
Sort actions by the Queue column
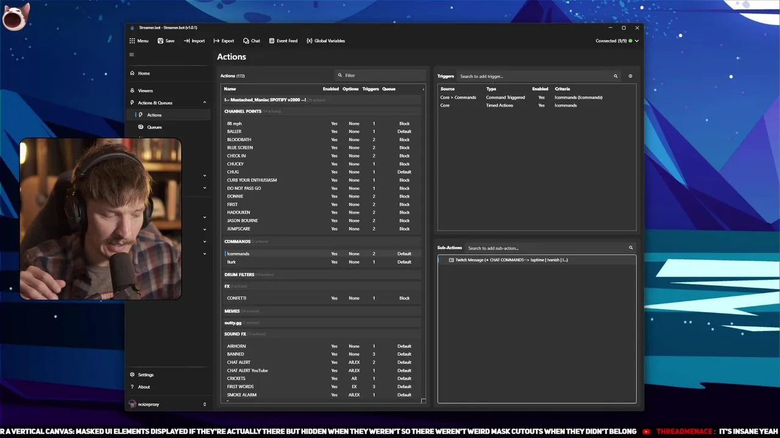coord(389,89)
